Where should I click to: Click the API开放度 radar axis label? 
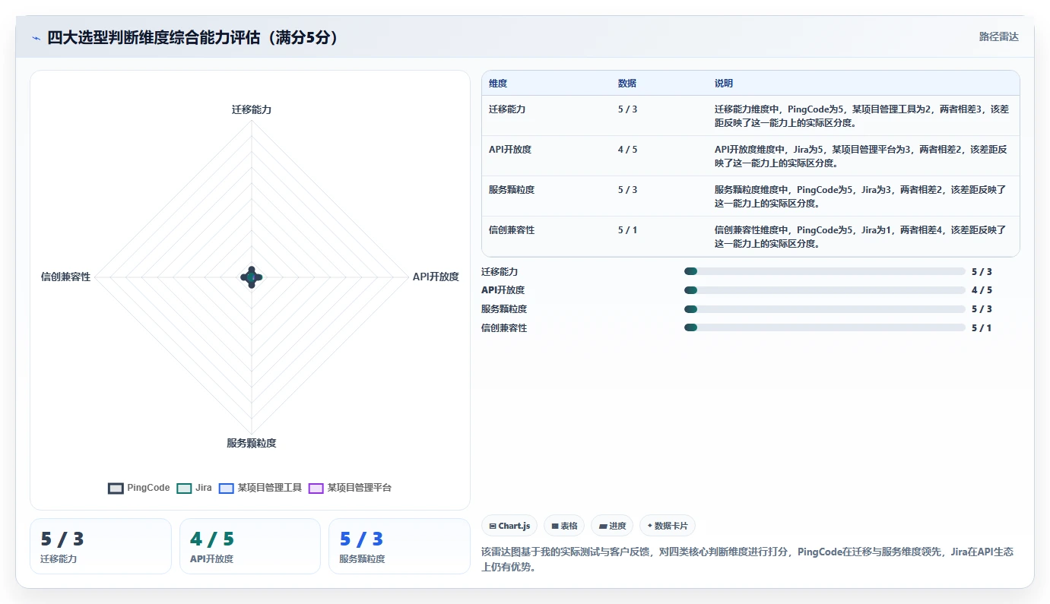(436, 277)
